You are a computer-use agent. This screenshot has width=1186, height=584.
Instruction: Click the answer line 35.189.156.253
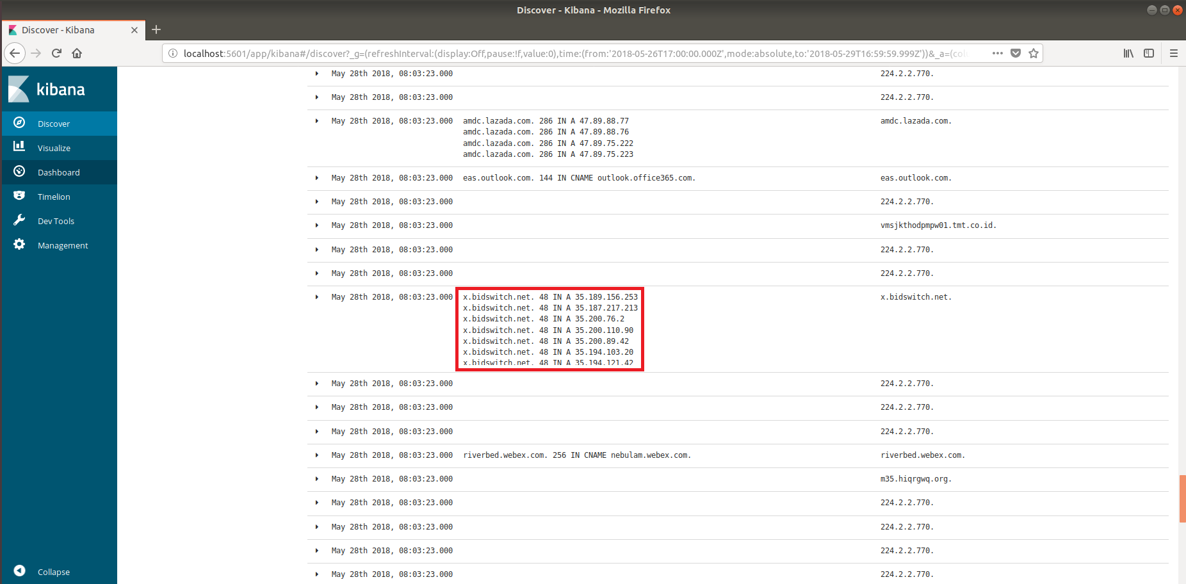click(551, 297)
